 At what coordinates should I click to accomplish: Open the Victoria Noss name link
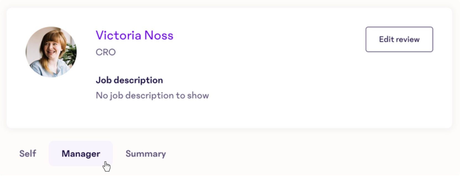(x=134, y=35)
